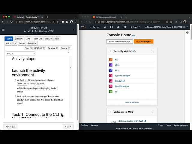Click View all services link

pos(132,103)
